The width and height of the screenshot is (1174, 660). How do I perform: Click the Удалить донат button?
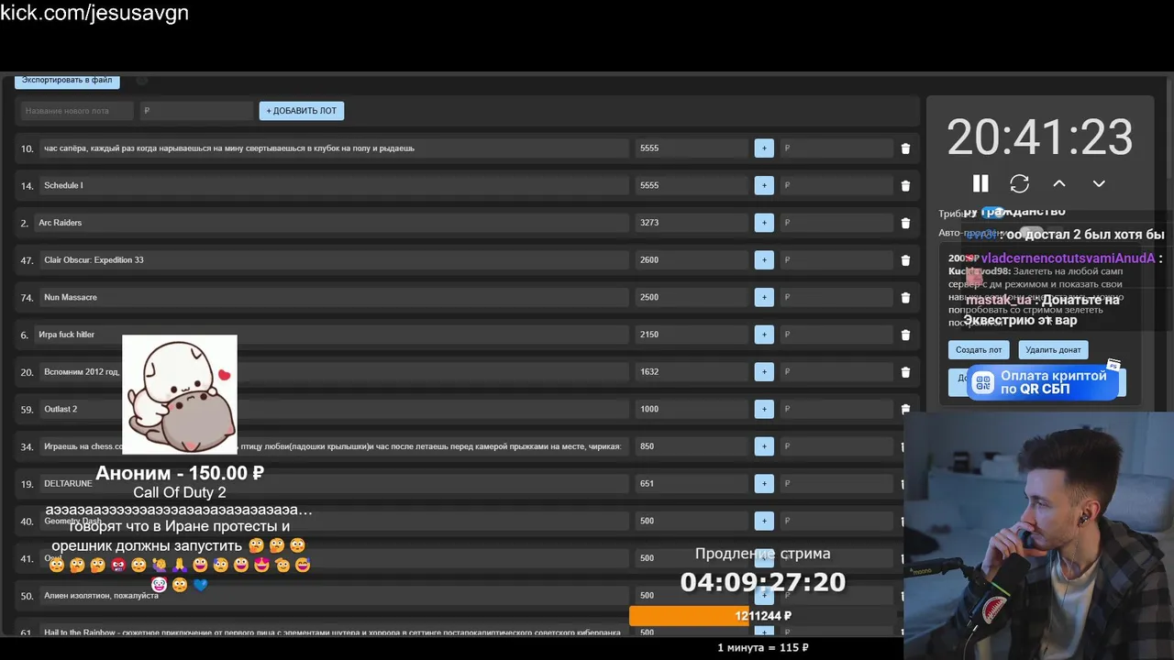pyautogui.click(x=1053, y=350)
